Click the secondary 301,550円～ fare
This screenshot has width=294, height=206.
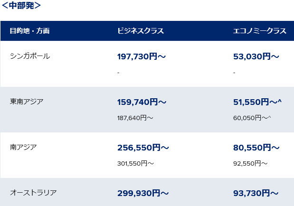click(x=135, y=163)
